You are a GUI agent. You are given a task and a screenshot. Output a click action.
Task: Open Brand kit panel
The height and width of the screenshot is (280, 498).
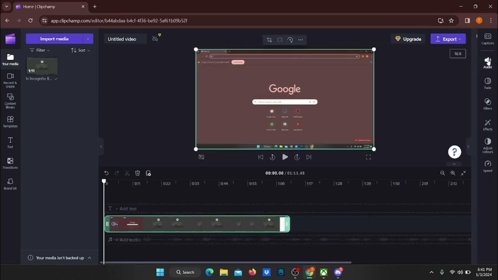[x=10, y=184]
